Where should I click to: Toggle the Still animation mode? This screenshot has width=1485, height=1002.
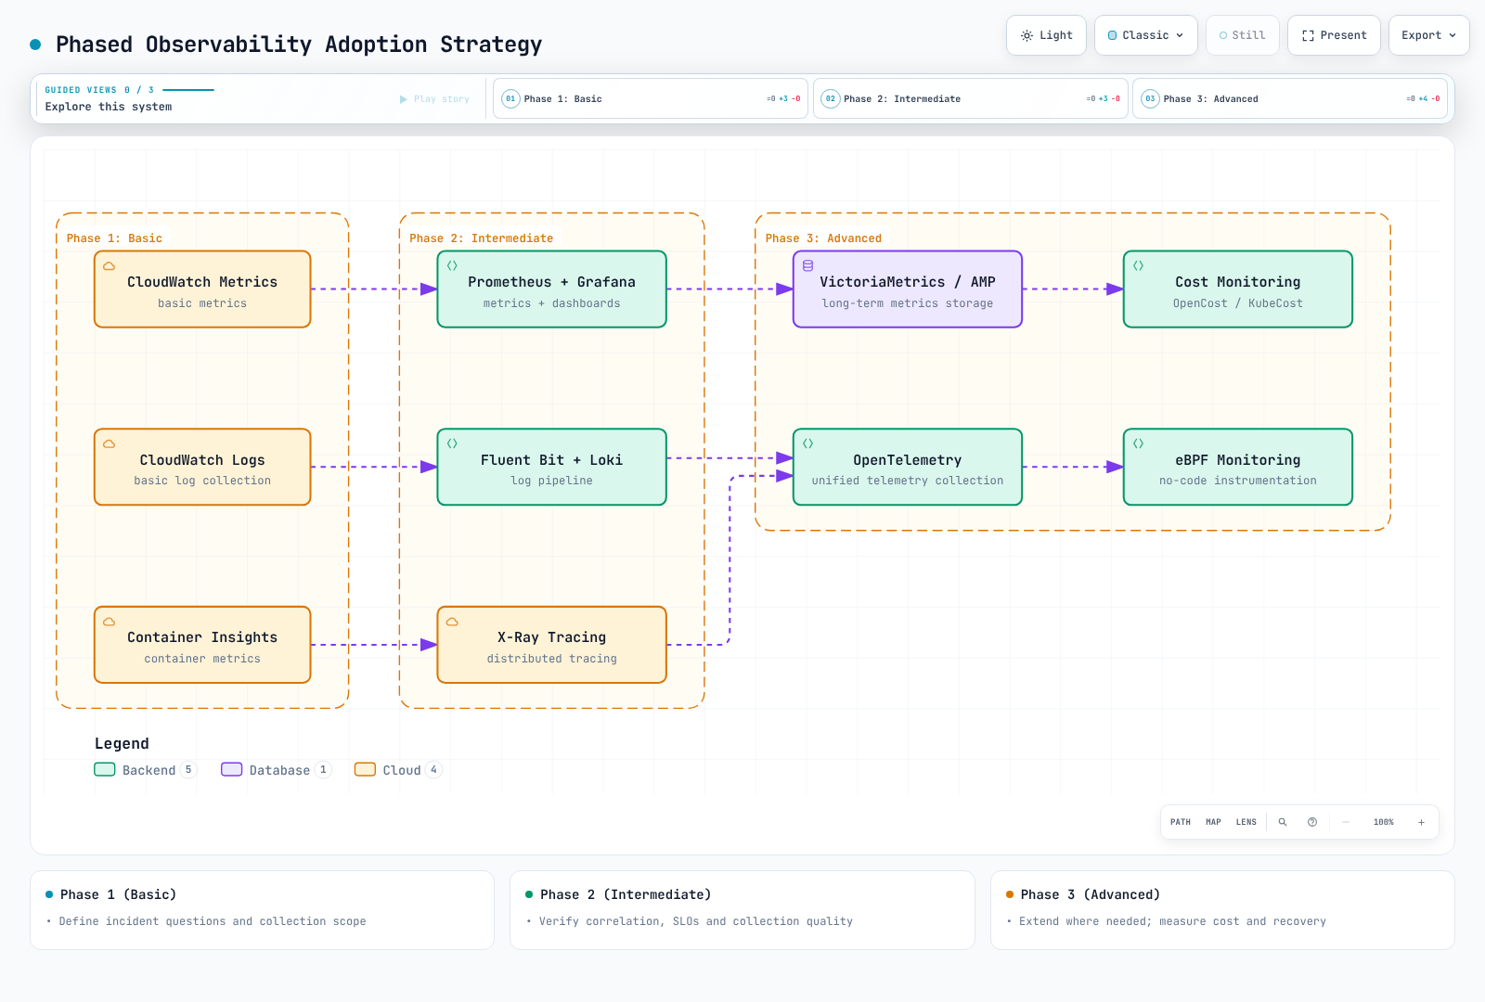coord(1242,35)
